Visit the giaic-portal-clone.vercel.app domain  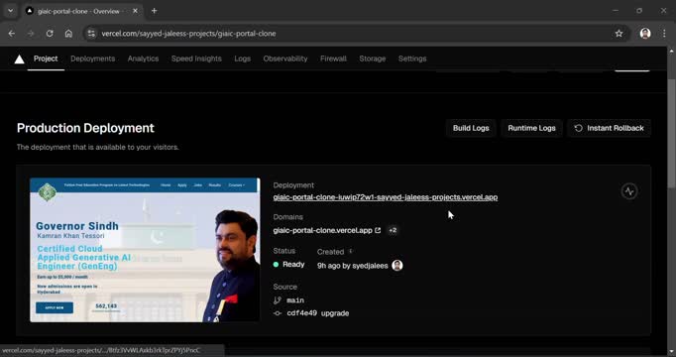coord(322,230)
